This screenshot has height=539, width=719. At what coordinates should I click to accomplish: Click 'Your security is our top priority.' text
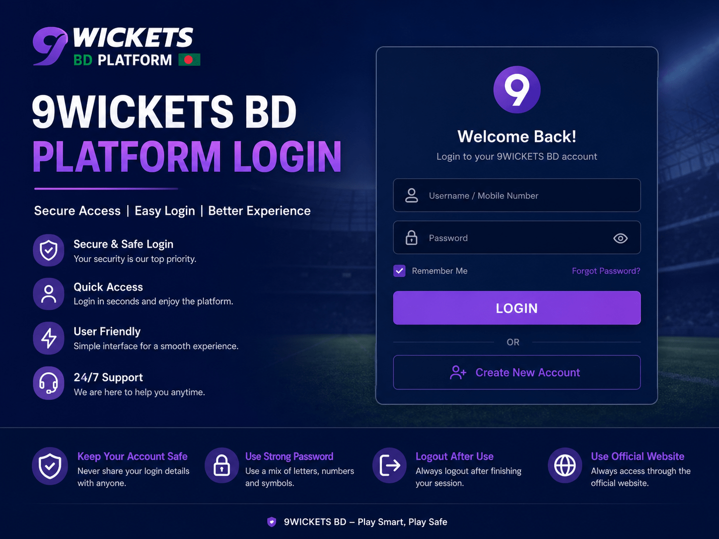coord(135,259)
